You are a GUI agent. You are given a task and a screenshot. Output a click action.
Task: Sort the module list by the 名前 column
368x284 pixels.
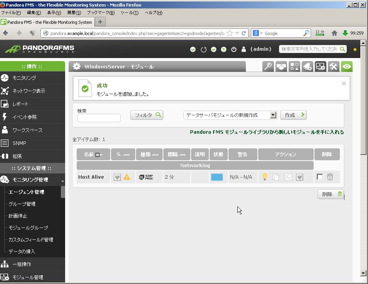[x=93, y=154]
